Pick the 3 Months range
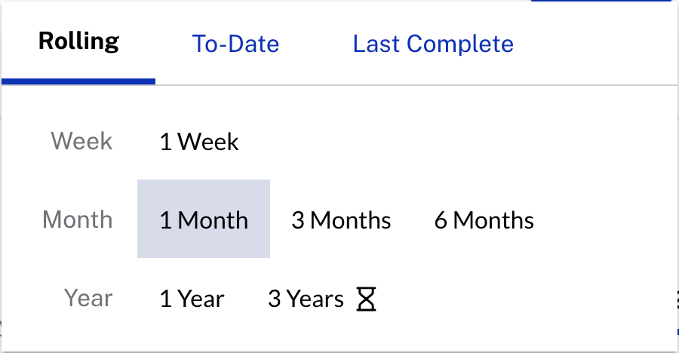This screenshot has height=353, width=679. 341,220
